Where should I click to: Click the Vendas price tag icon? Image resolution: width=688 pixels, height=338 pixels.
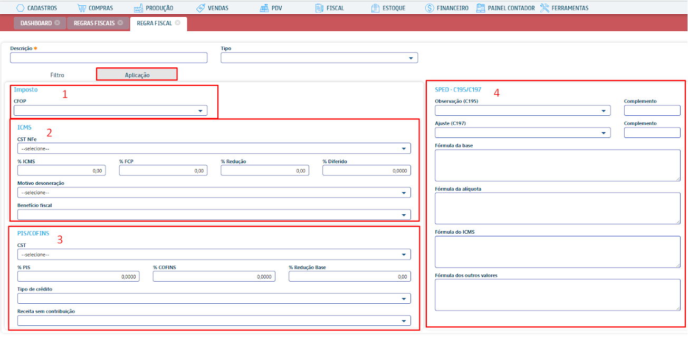(x=200, y=8)
